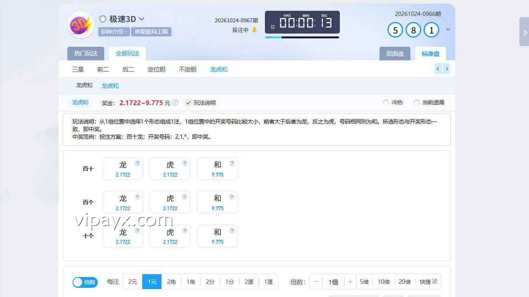The image size is (529, 297).
Task: Open the 不定胆 play category
Action: pos(187,69)
